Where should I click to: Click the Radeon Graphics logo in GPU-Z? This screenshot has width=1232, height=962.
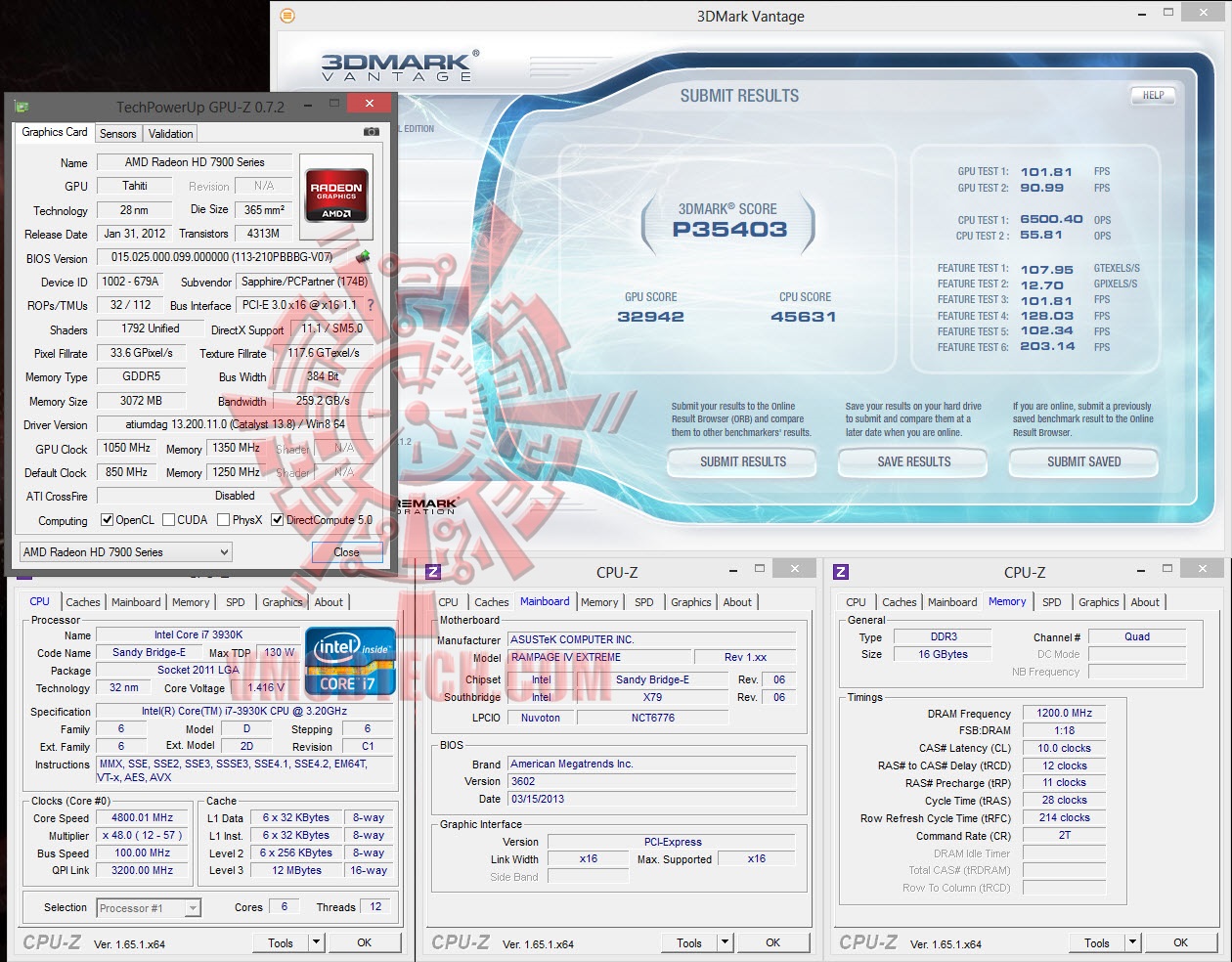335,196
